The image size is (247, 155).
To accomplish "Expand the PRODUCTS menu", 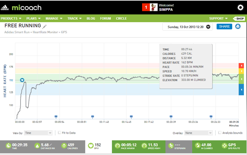I will 11,18.
